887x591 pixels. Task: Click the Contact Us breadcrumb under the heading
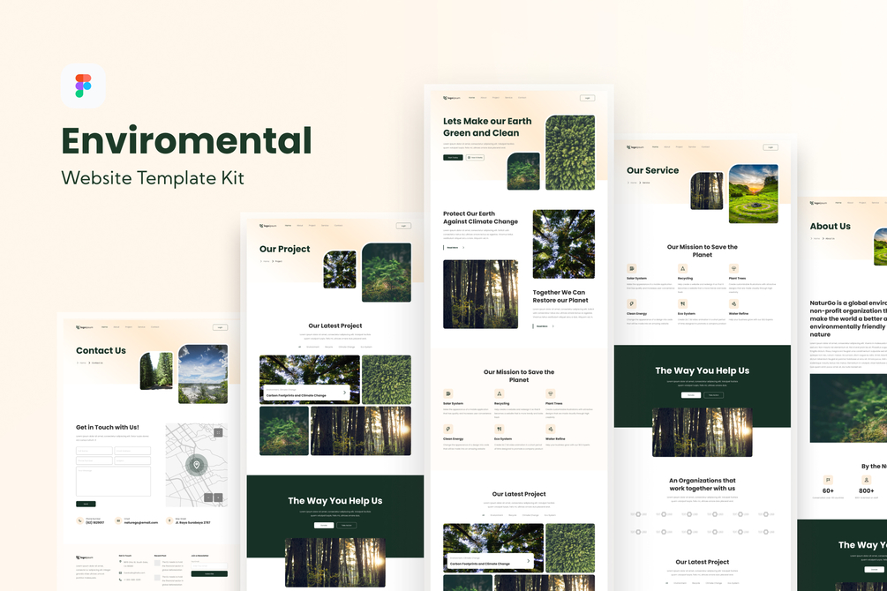(97, 363)
